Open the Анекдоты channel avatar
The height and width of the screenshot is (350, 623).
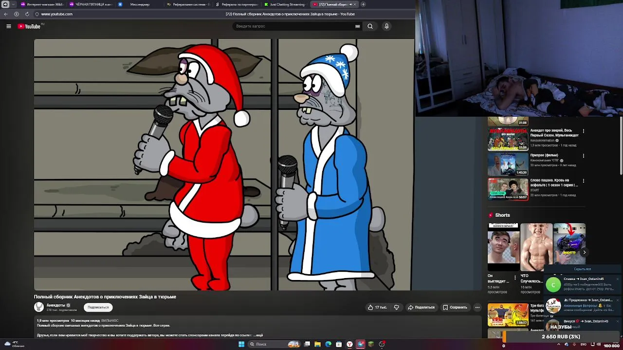39,307
